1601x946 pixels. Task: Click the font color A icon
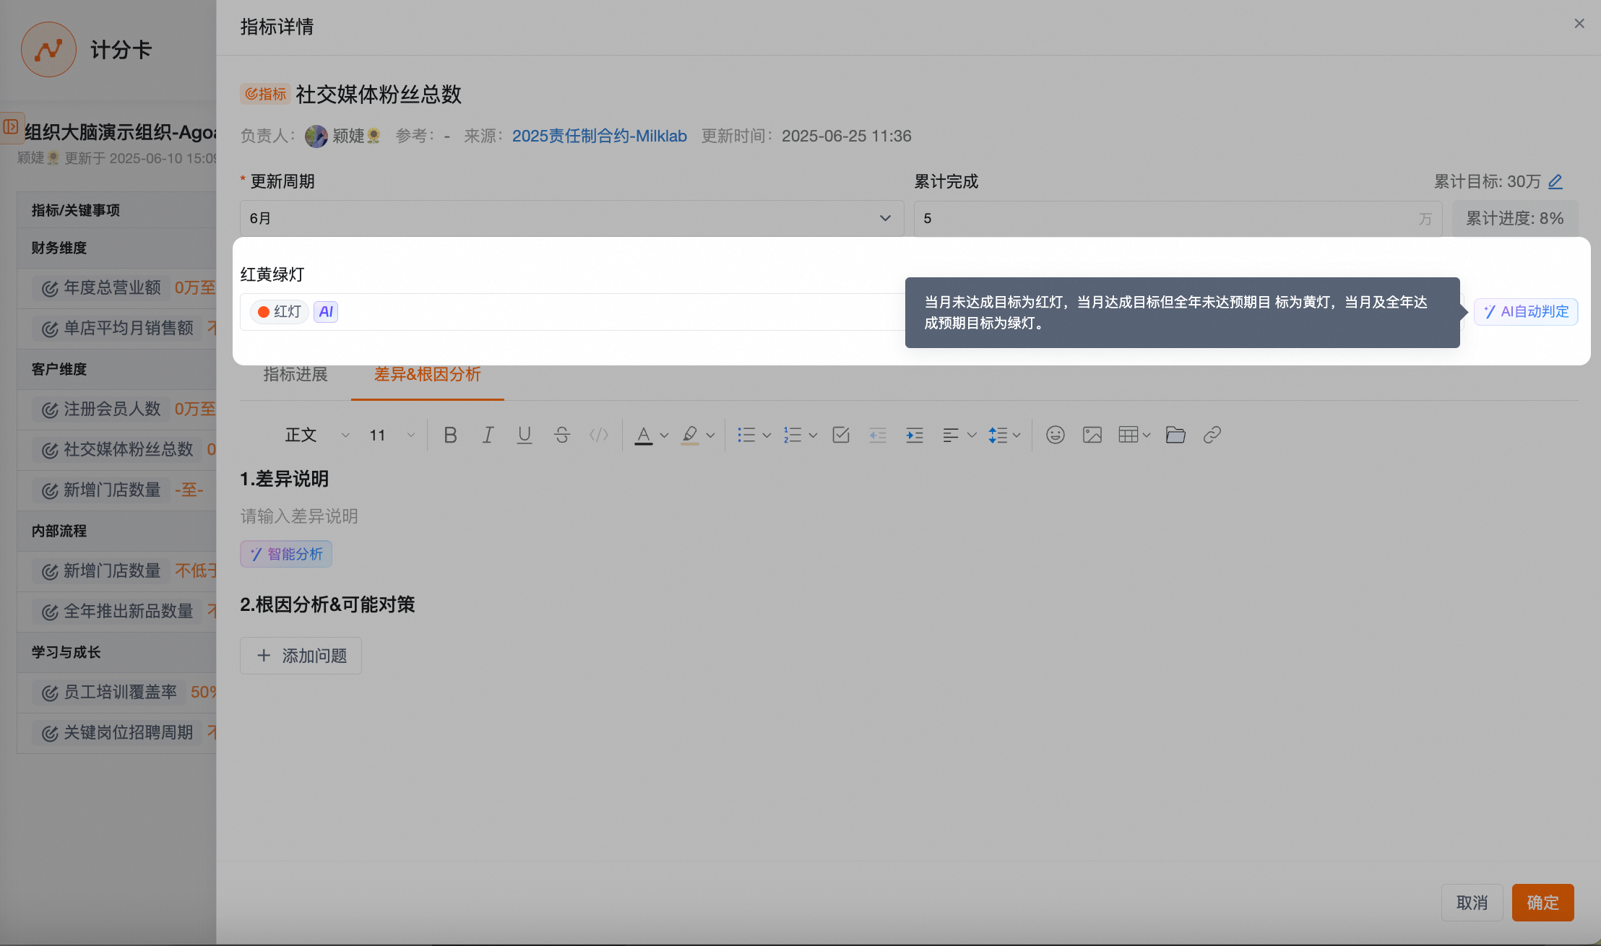(643, 435)
